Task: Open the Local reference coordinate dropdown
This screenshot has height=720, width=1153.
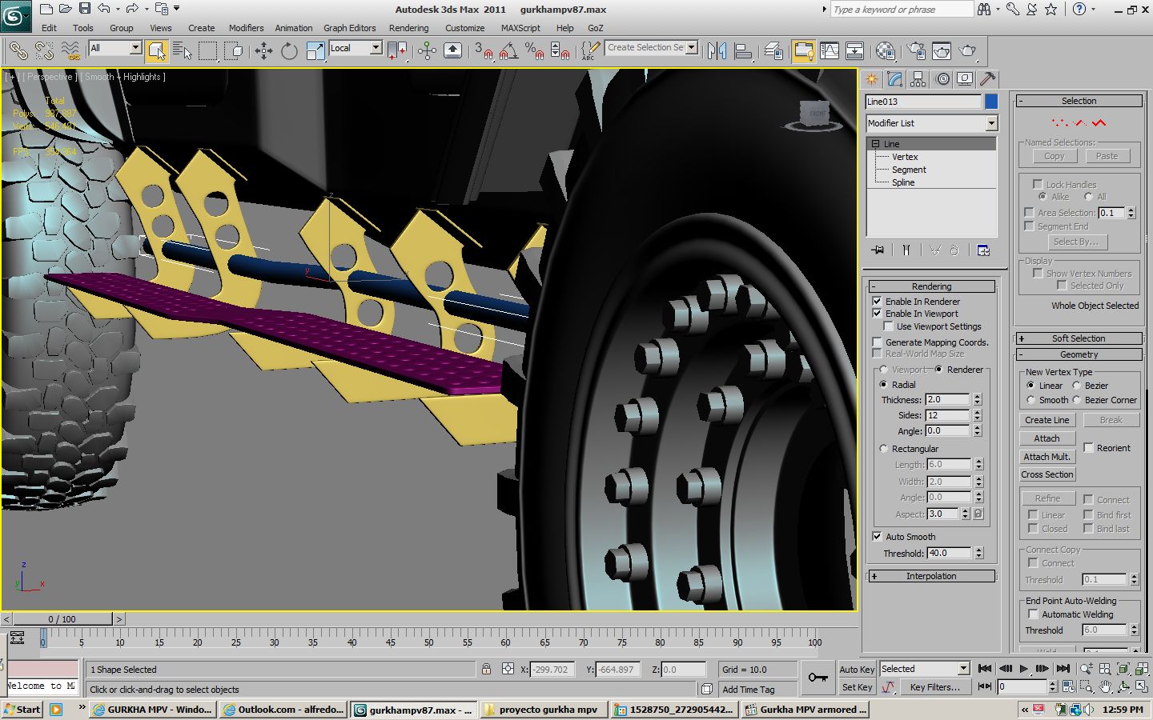Action: [376, 48]
